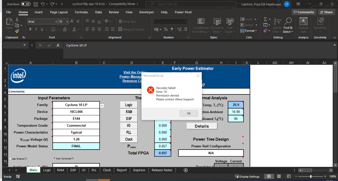
Task: Add a new sheet with plus icon
Action: 185,170
